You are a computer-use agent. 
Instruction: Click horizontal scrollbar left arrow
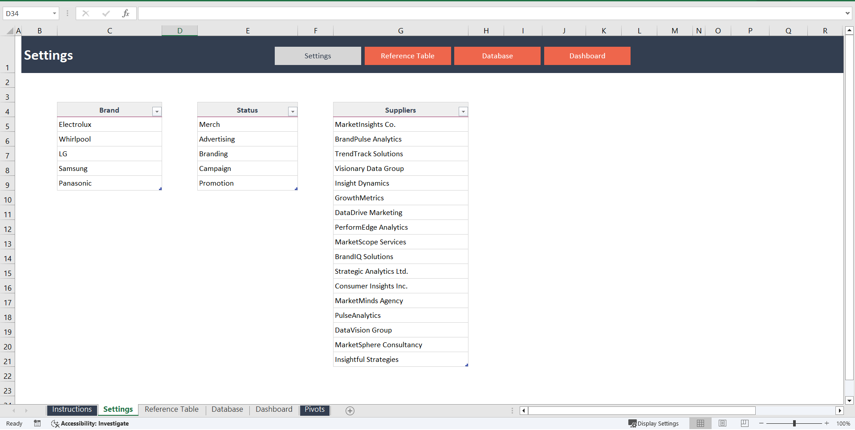click(x=524, y=410)
